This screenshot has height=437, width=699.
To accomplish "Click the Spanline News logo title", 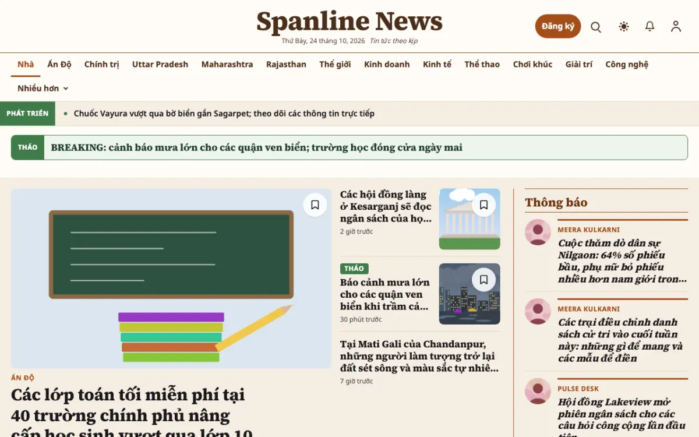I will pos(349,22).
